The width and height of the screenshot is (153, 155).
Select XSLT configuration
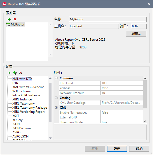tap(16, 116)
